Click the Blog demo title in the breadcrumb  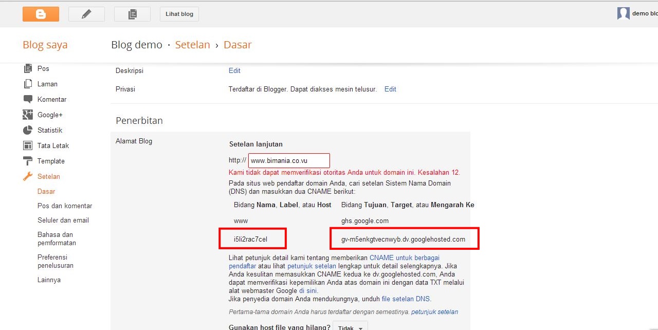point(137,45)
